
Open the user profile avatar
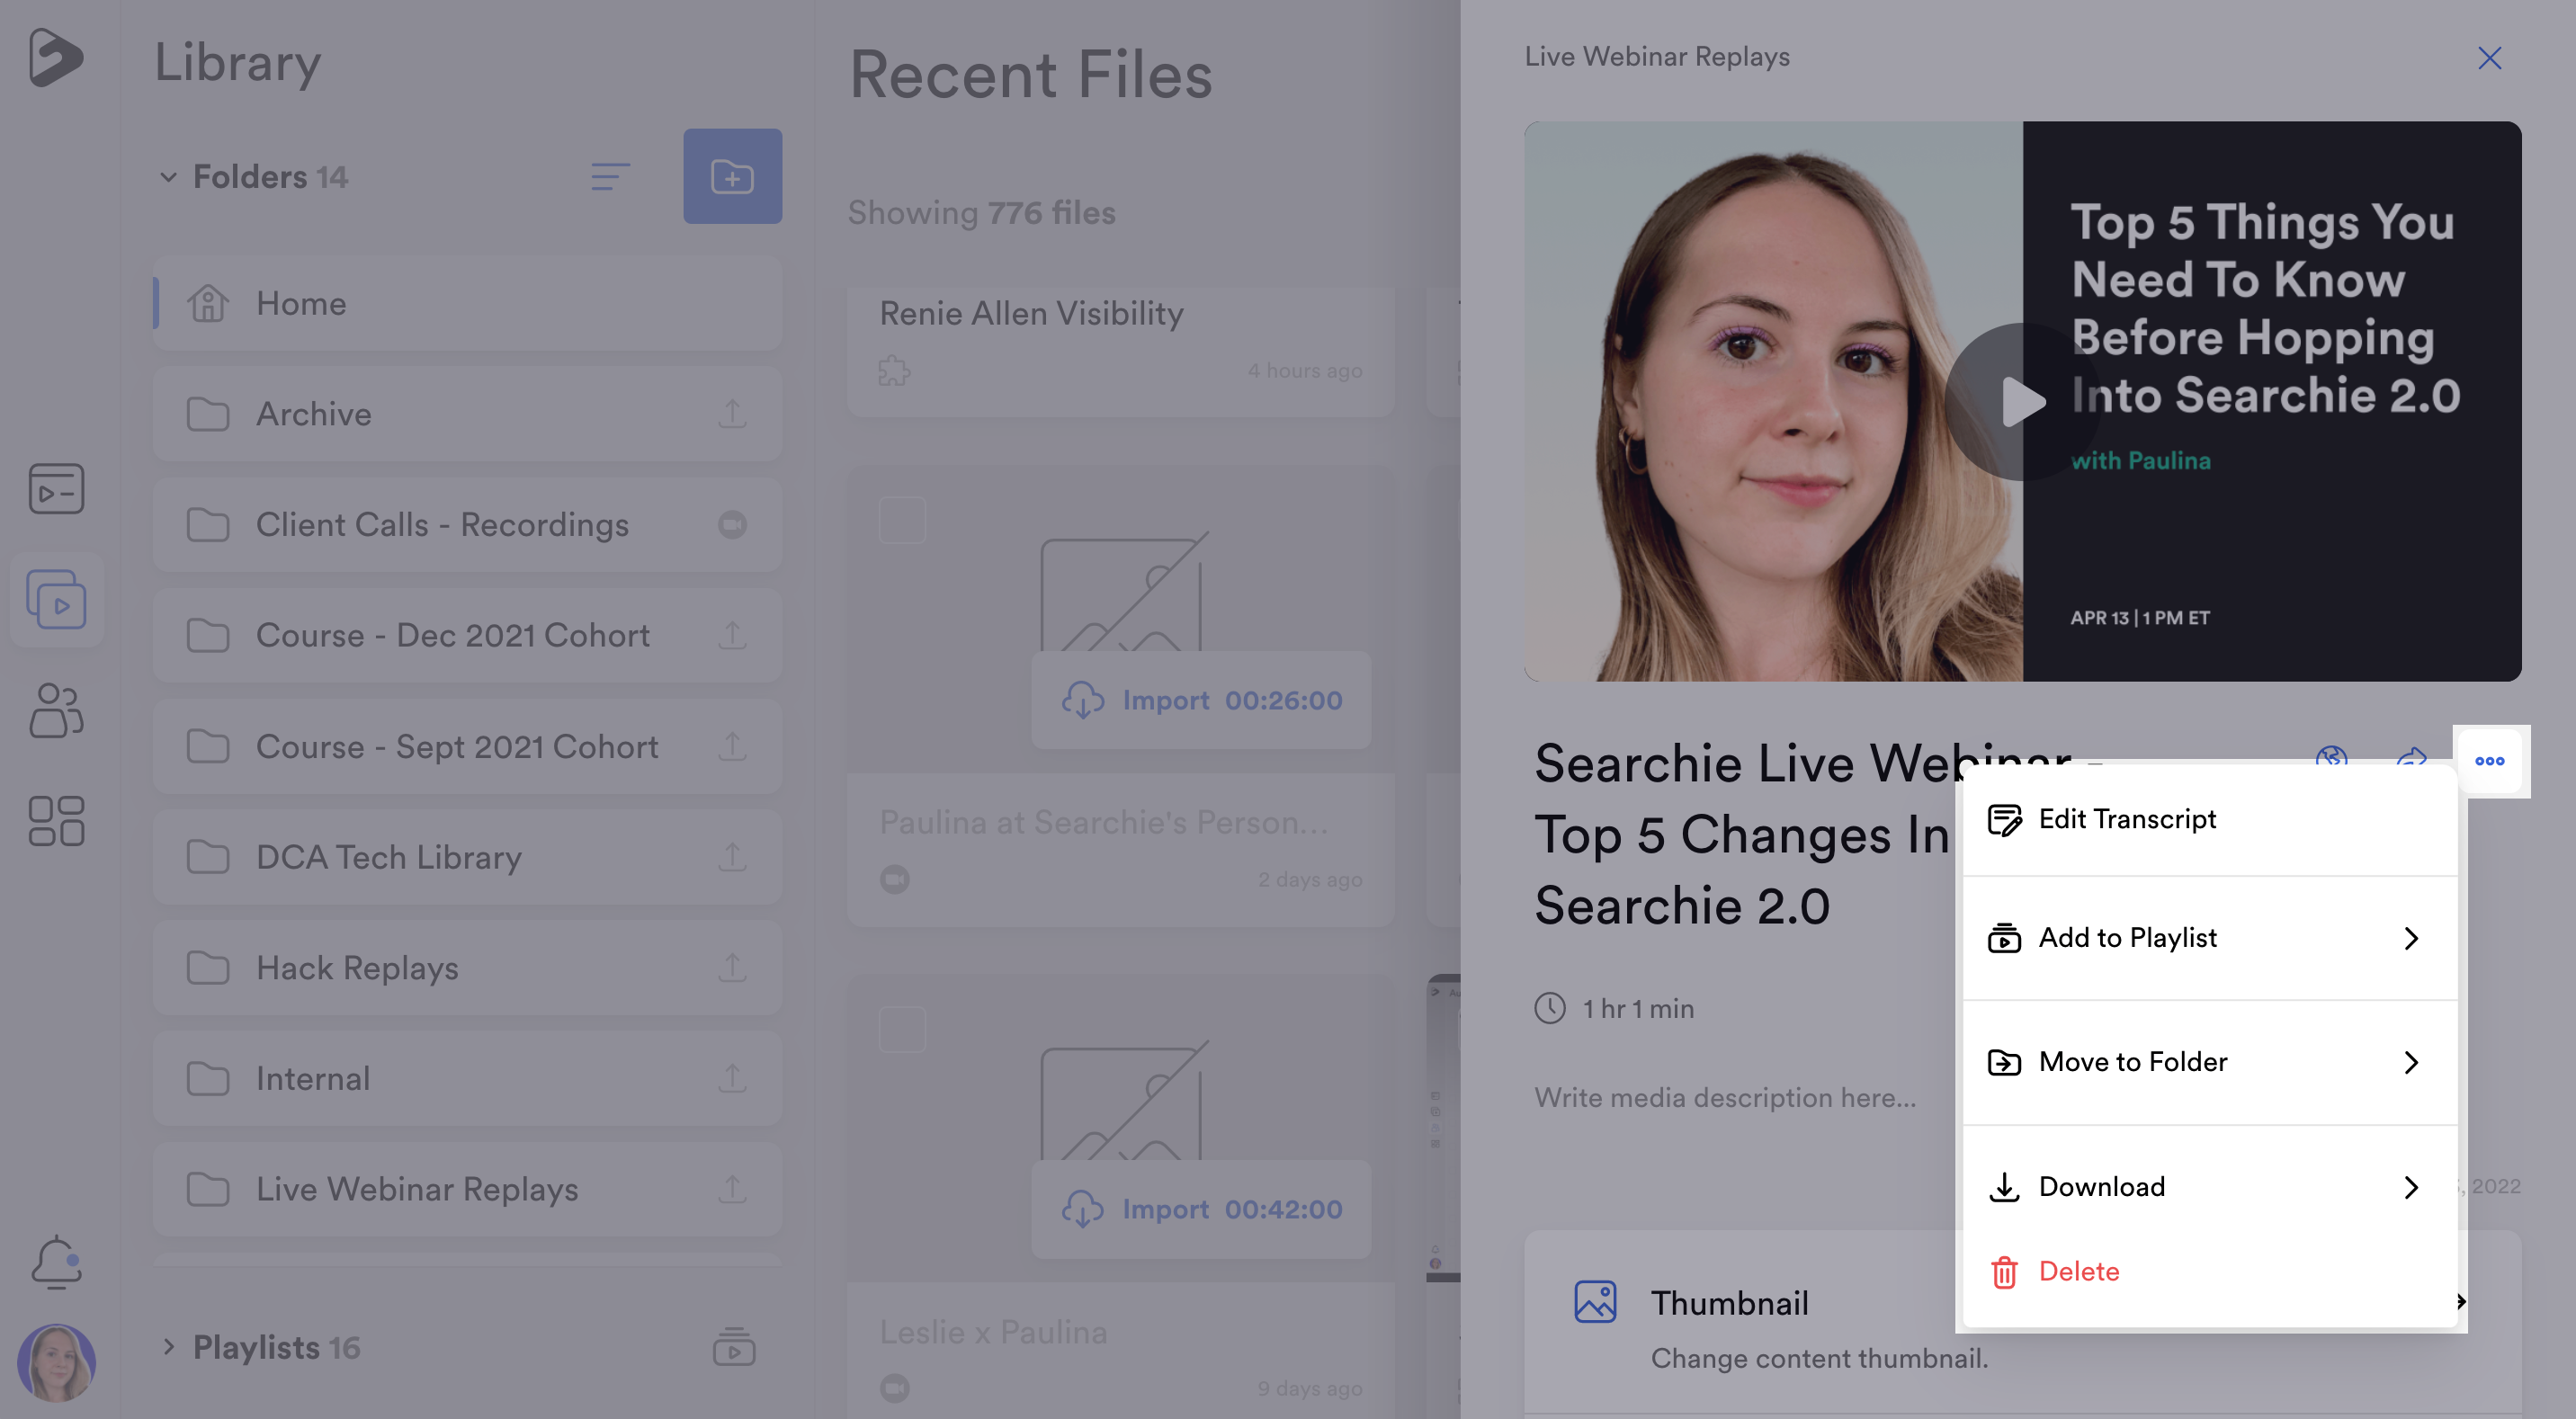(x=56, y=1362)
